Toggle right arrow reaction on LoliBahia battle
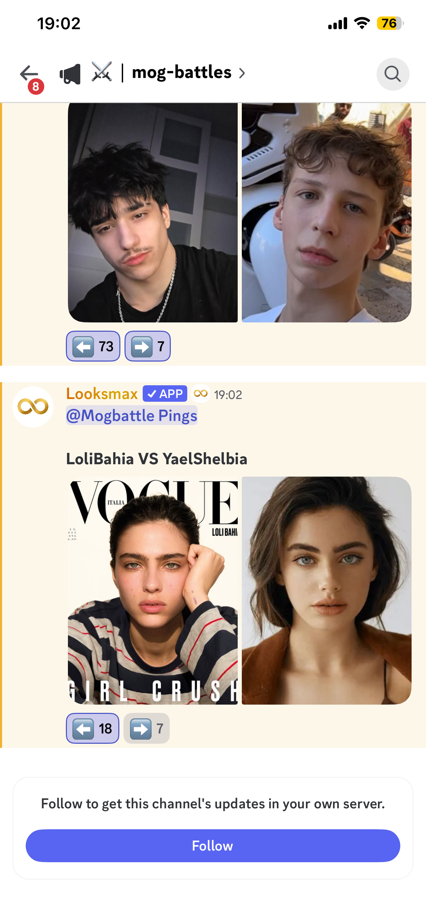Image resolution: width=426 pixels, height=923 pixels. [146, 728]
